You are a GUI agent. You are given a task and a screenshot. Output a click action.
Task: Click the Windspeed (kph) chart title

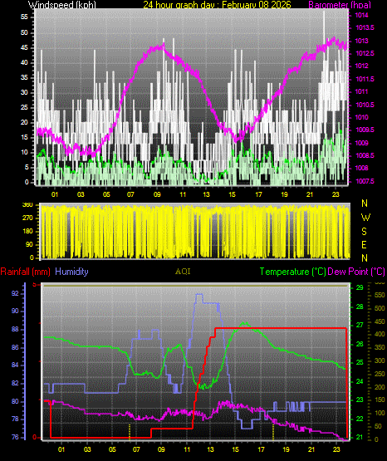(x=62, y=5)
